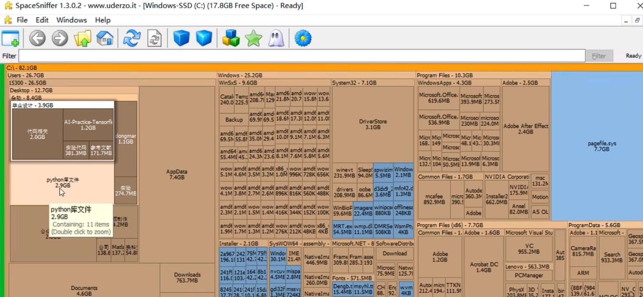Go up one folder level
The image size is (643, 297).
tap(82, 39)
